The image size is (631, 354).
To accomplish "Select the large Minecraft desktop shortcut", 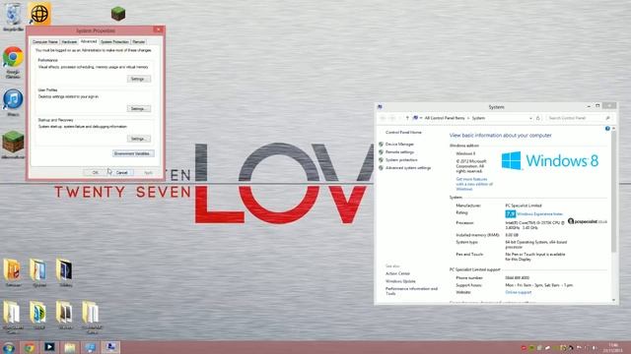I will (x=13, y=145).
